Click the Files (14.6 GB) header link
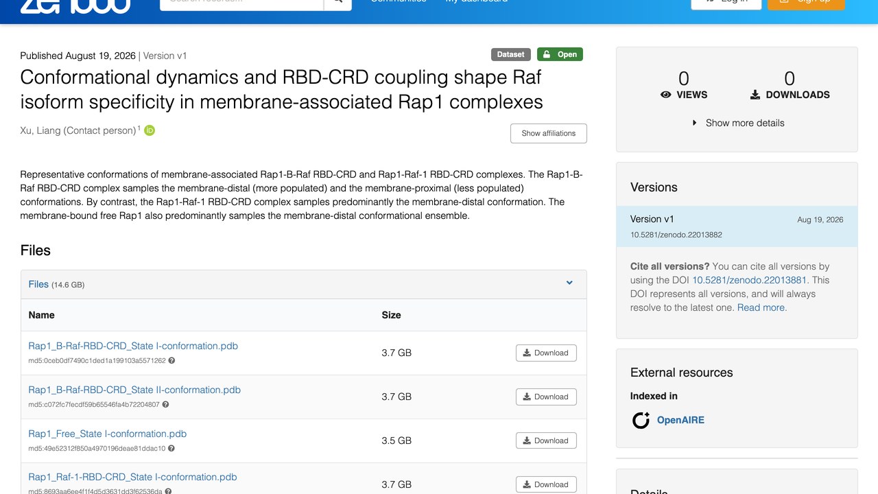The width and height of the screenshot is (878, 494). click(38, 284)
